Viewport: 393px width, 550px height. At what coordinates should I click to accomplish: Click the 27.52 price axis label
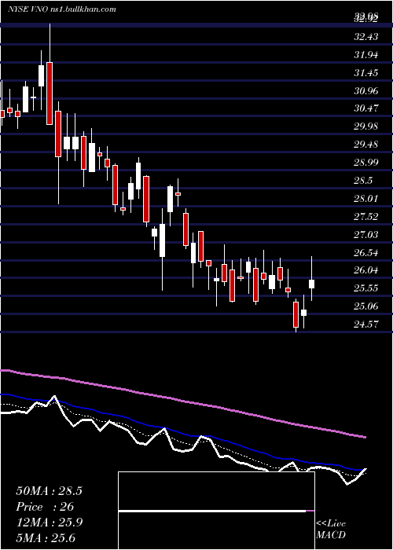366,216
